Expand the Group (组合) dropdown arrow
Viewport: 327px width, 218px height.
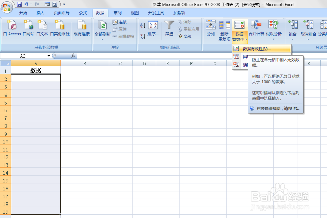293,39
